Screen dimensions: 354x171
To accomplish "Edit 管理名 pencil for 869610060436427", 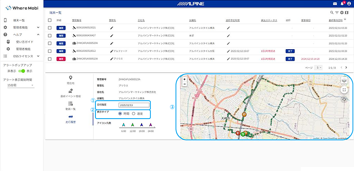I will [111, 36].
